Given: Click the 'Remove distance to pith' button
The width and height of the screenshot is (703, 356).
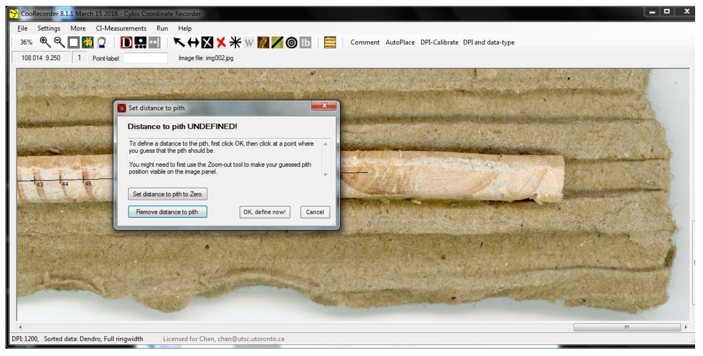Looking at the screenshot, I should 167,212.
